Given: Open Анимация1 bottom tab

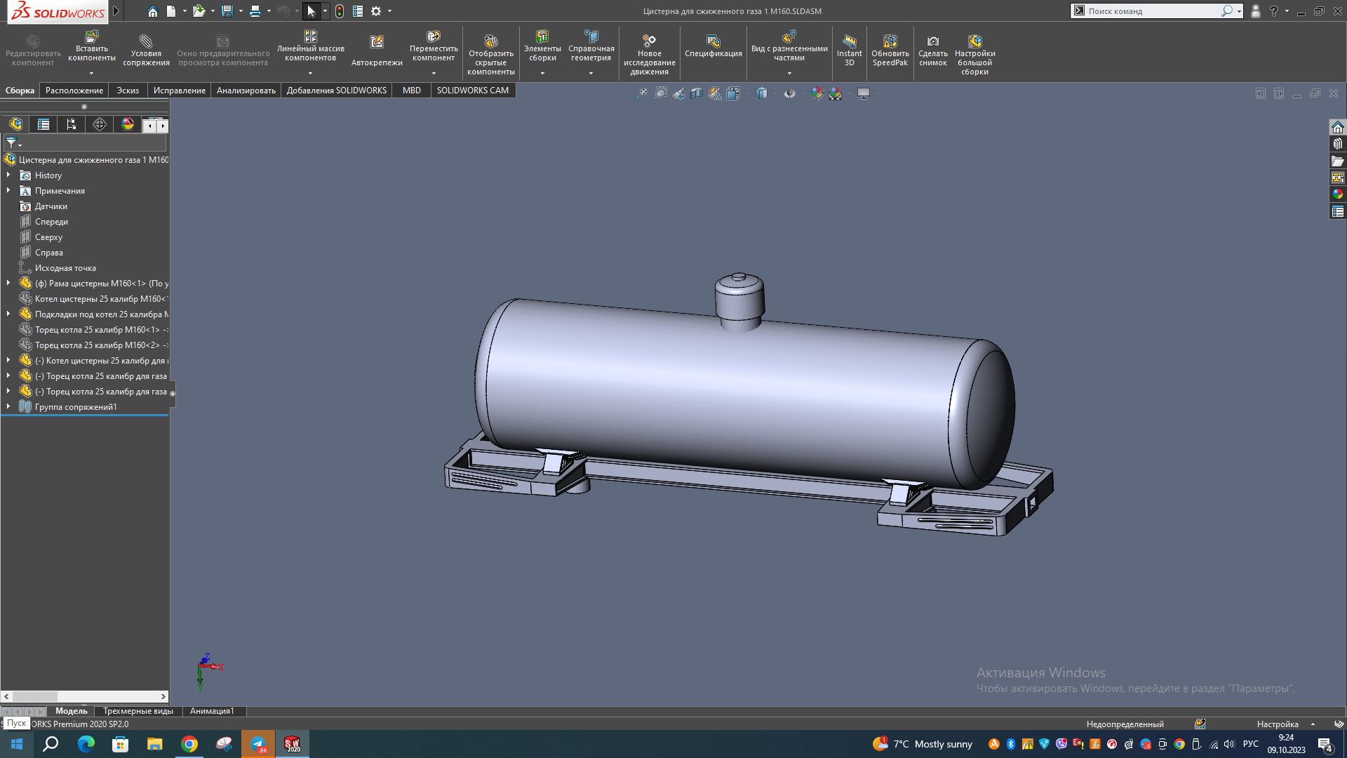Looking at the screenshot, I should click(212, 711).
